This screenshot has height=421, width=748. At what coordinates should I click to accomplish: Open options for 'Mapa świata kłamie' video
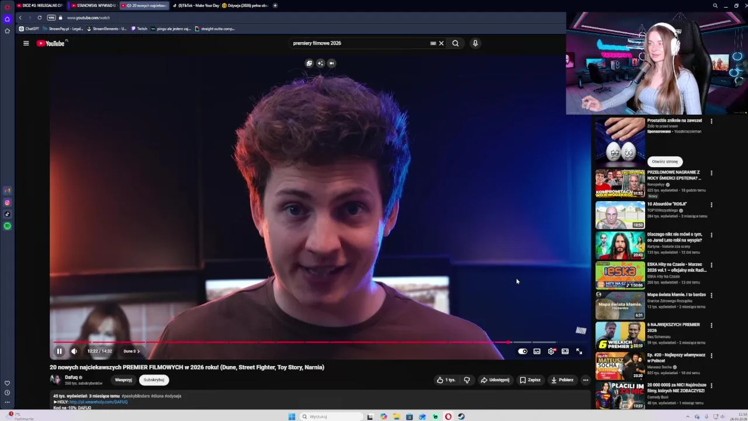(x=711, y=295)
